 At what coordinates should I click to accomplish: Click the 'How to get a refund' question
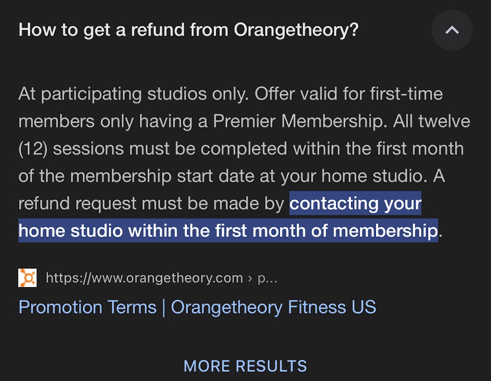188,31
